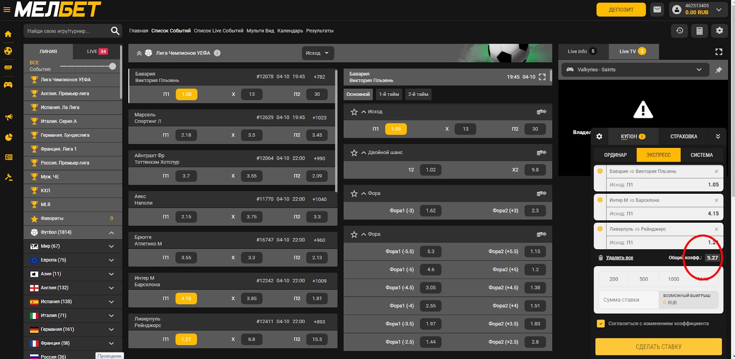Click the fullscreen icon in Live TV panel
The height and width of the screenshot is (359, 735).
click(x=719, y=52)
